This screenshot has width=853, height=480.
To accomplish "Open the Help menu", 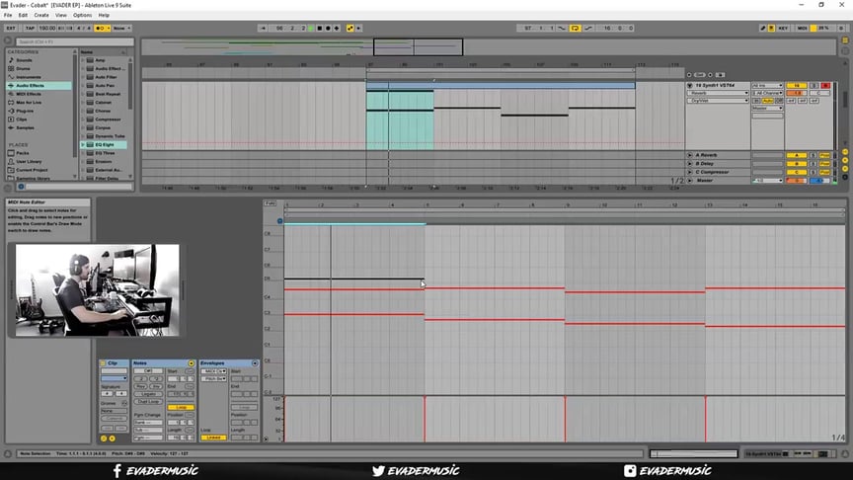I will click(104, 15).
